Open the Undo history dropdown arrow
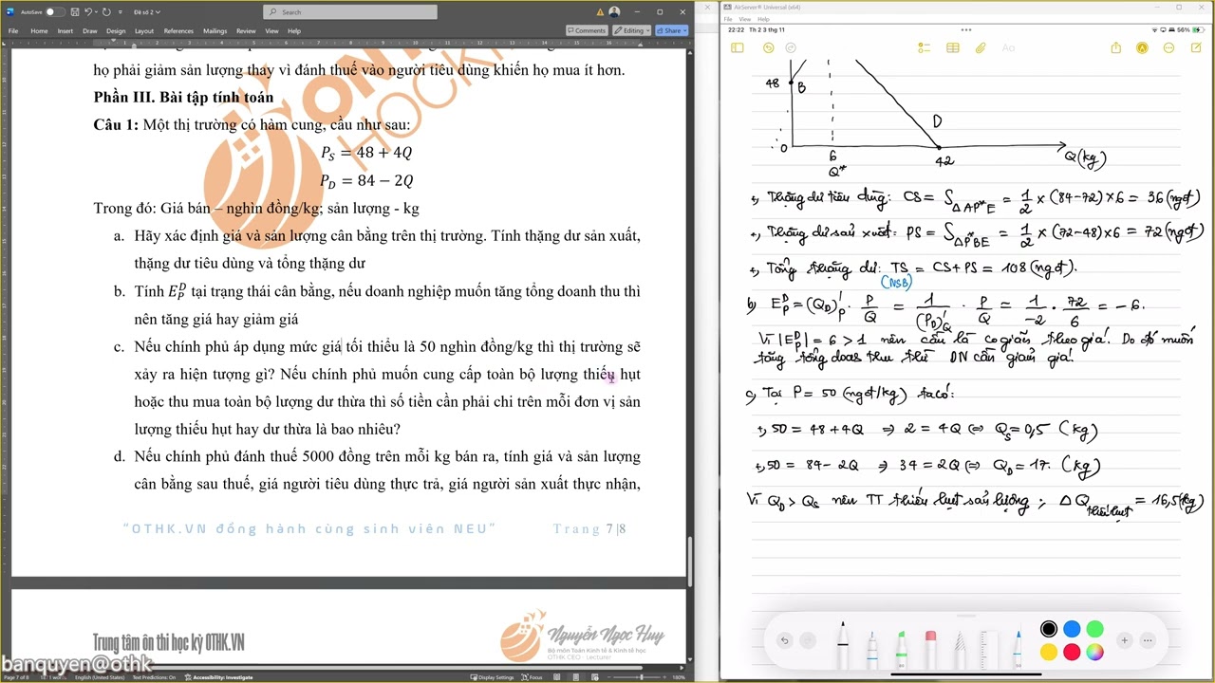 pos(96,12)
